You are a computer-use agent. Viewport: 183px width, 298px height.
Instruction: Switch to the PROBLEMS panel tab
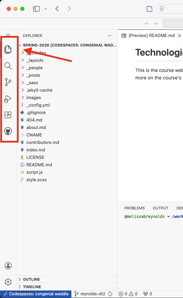click(135, 208)
